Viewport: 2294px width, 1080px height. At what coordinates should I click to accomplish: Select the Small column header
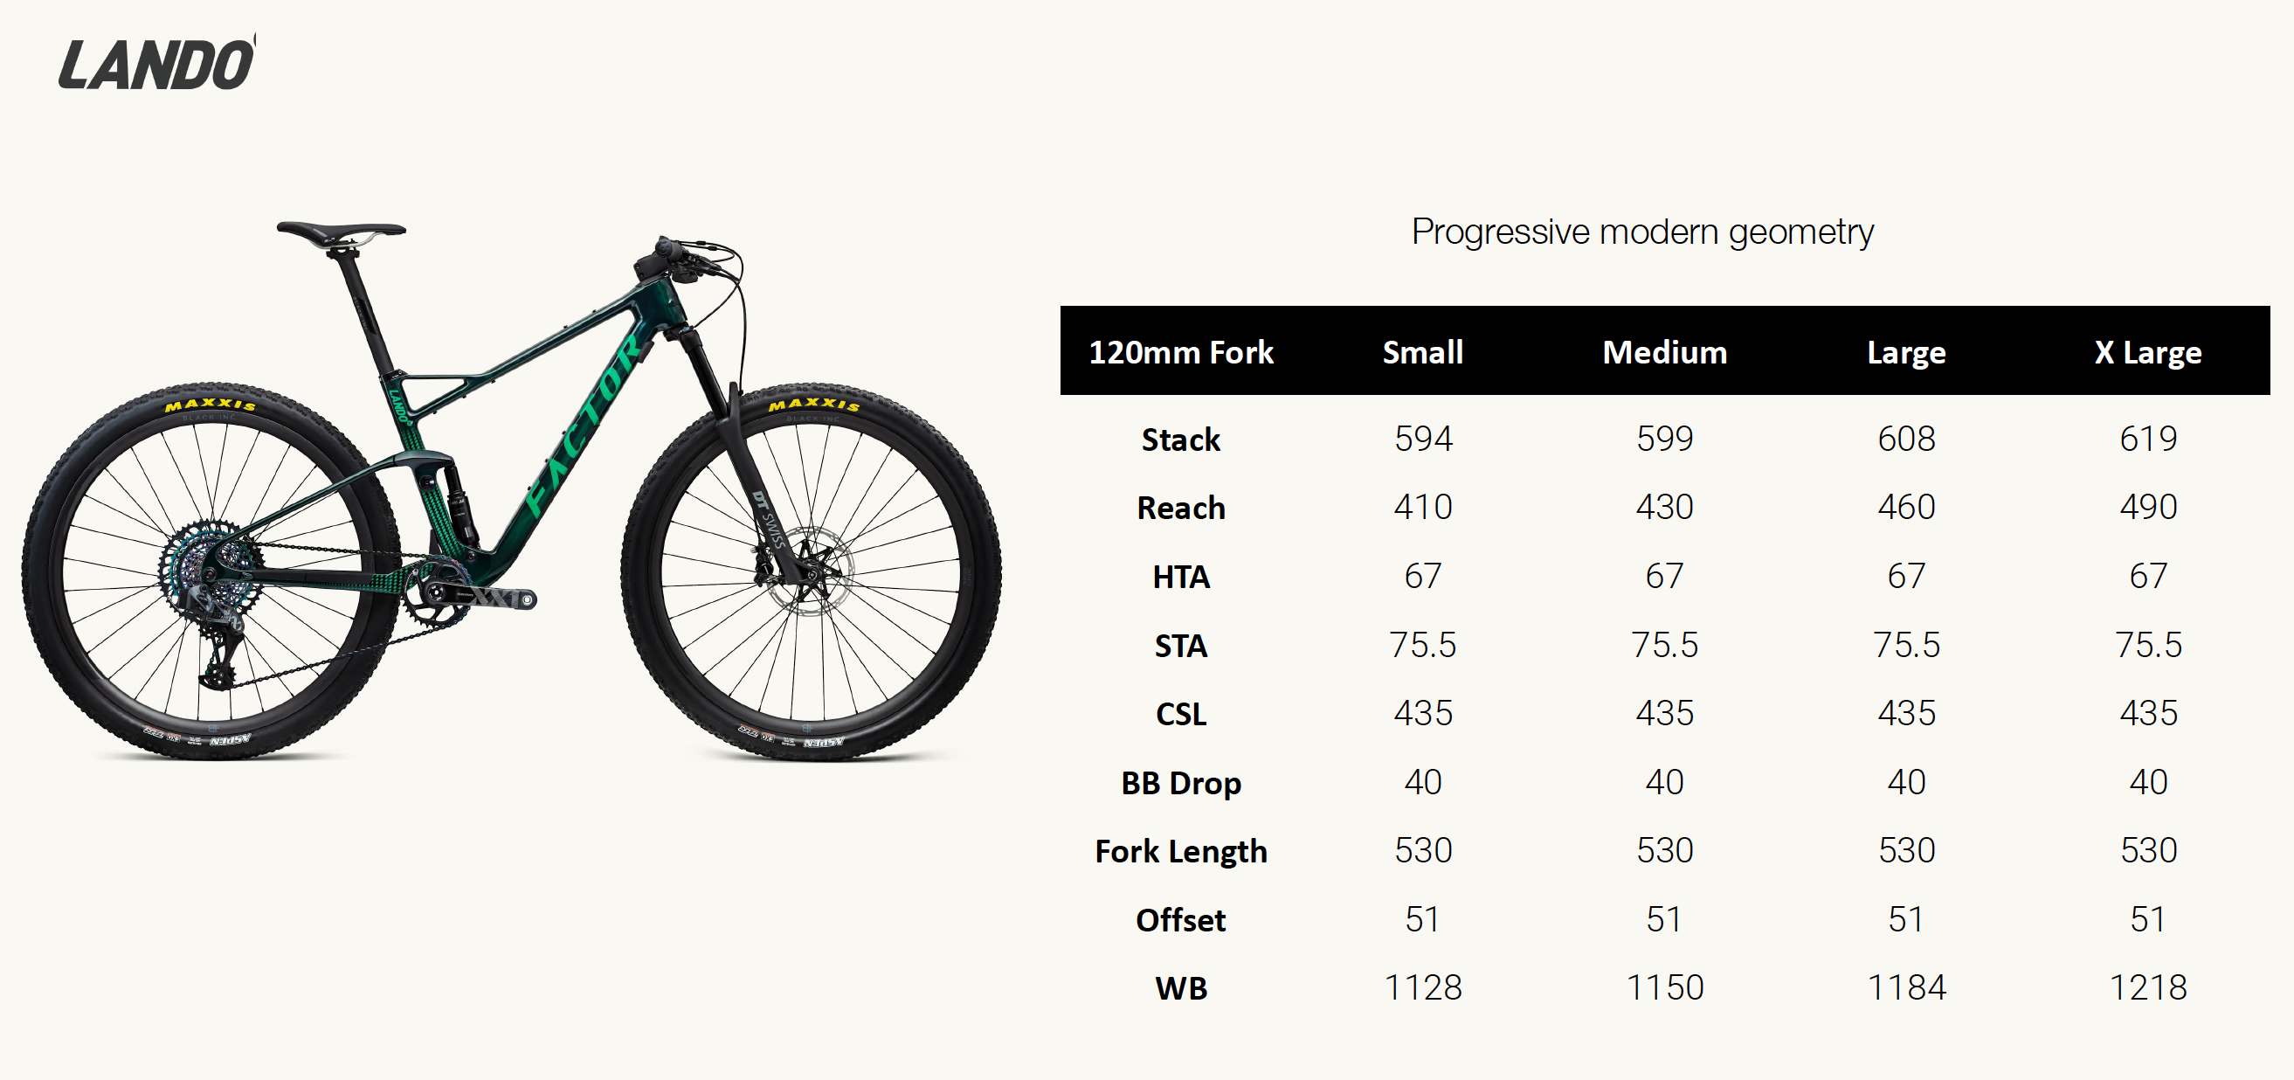tap(1422, 352)
